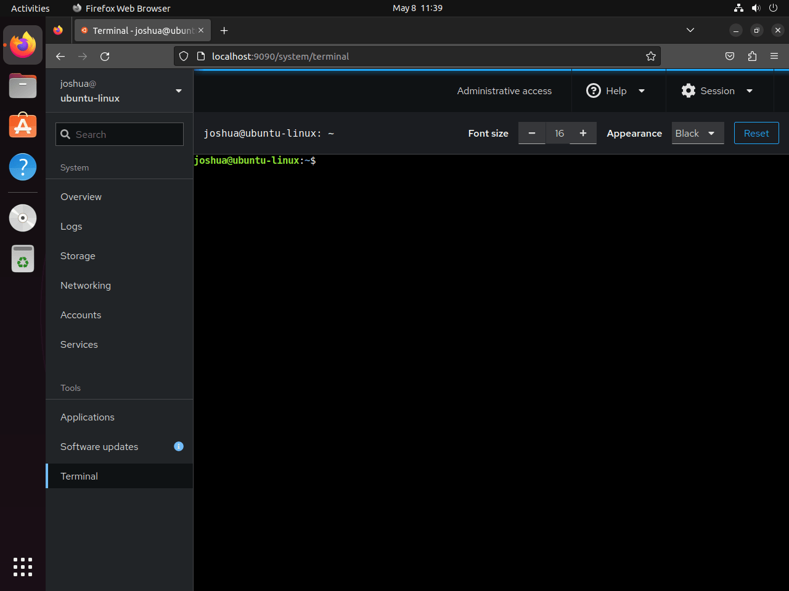Open the Firefox extensions icon
The width and height of the screenshot is (789, 591).
(752, 56)
